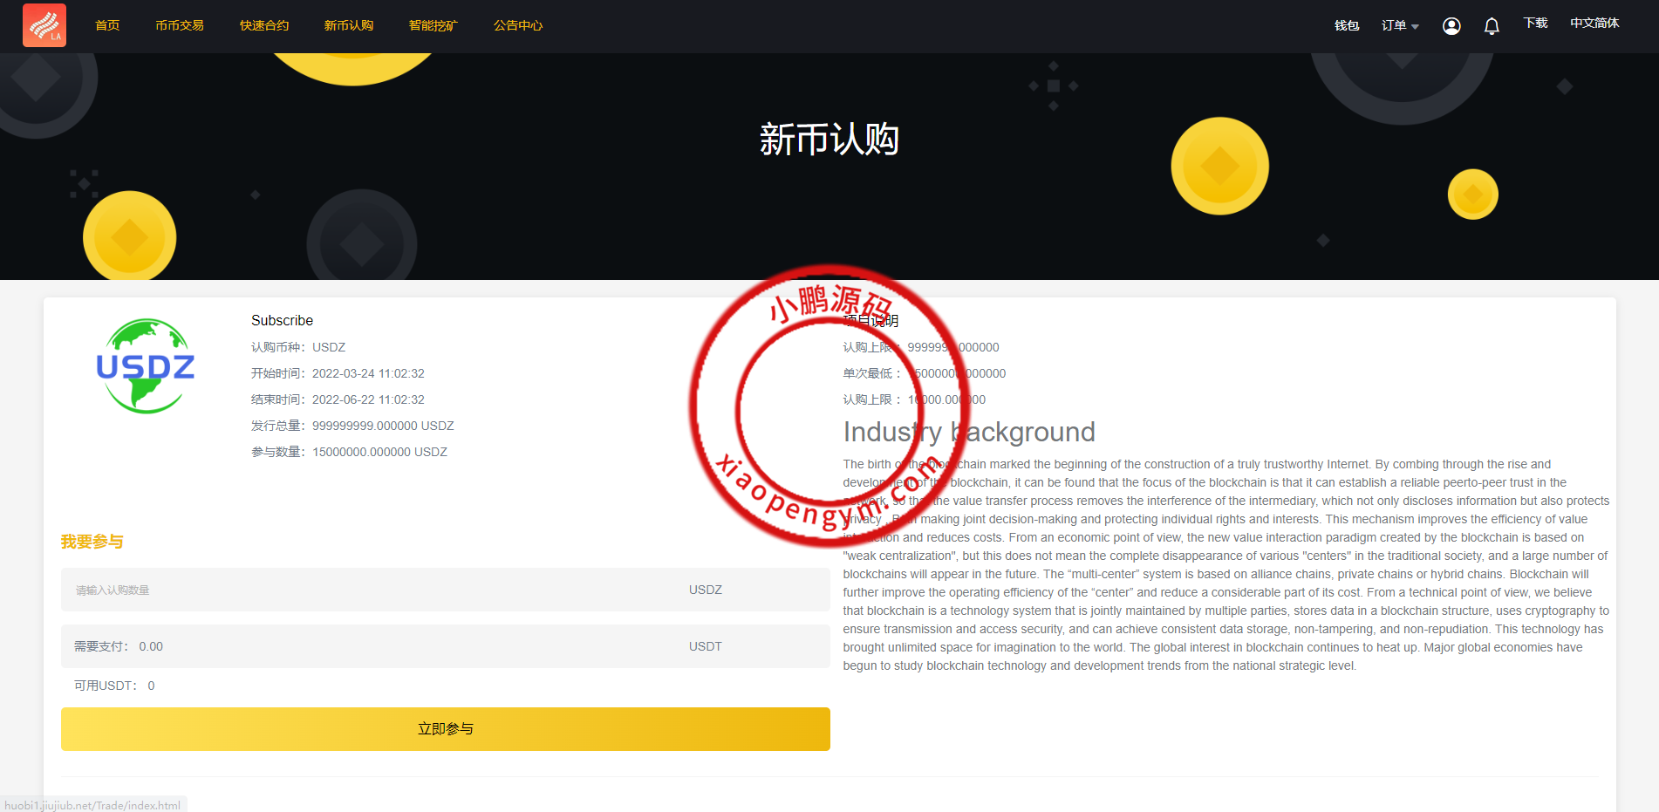
Task: Expand the 订单 orders dropdown
Action: 1399,26
